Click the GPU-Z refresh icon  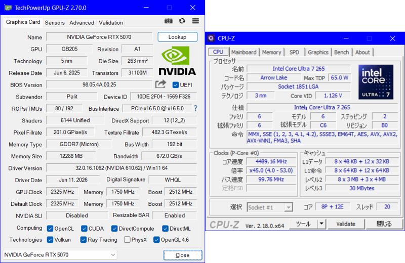[182, 21]
